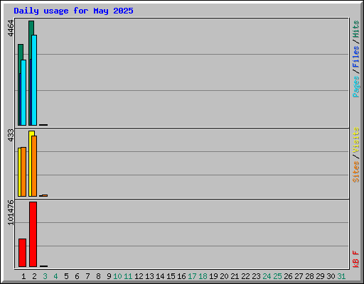Image resolution: width=364 pixels, height=284 pixels.
Task: Click green day 24 on the x-axis
Action: (x=267, y=276)
